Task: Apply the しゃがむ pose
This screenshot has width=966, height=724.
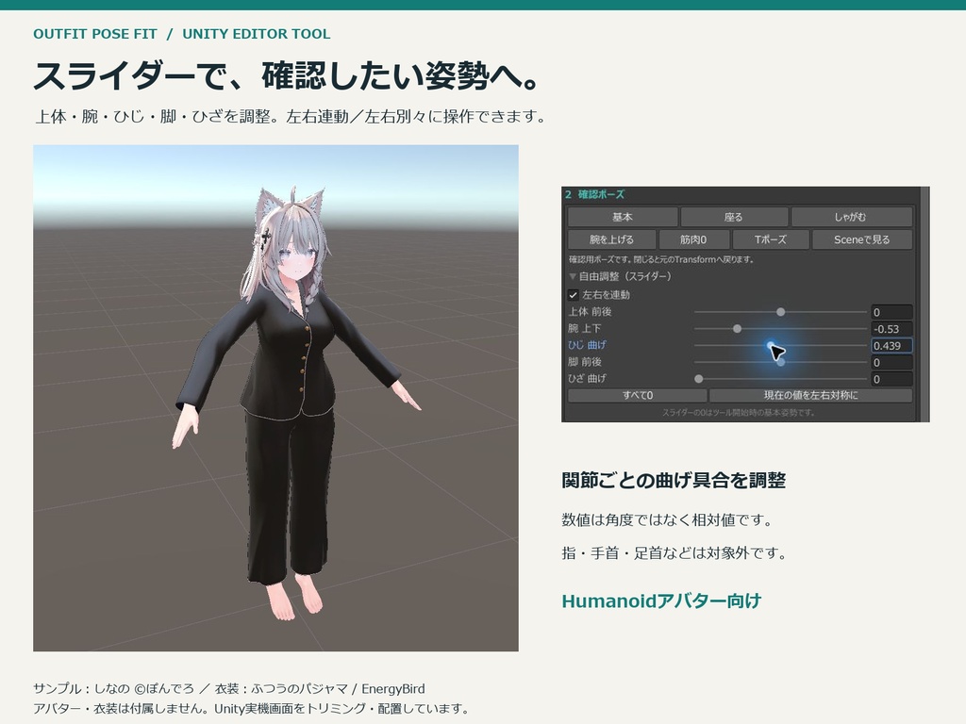Action: click(x=851, y=217)
